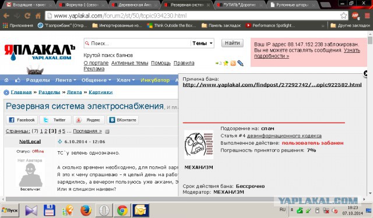The width and height of the screenshot is (373, 218).
Task: Expand the Лента menu
Action: 66,80
